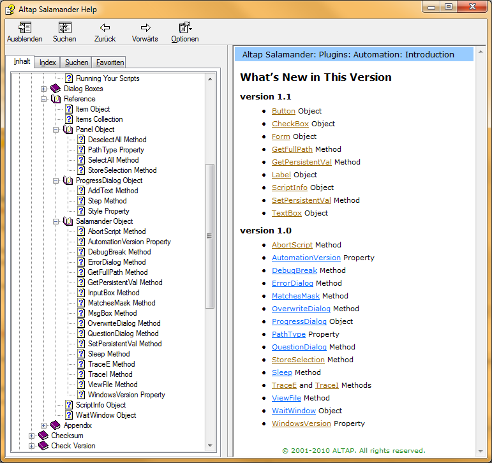
Task: Follow the GetPersistentVal link
Action: pyautogui.click(x=302, y=162)
